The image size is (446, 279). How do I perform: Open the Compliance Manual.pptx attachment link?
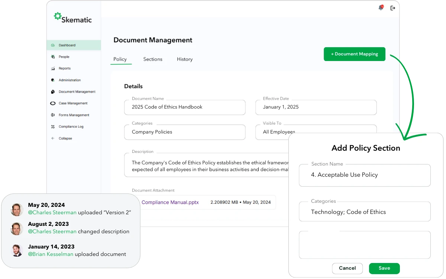pos(170,202)
